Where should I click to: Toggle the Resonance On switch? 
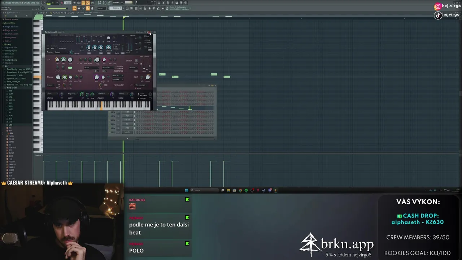pyautogui.click(x=104, y=71)
